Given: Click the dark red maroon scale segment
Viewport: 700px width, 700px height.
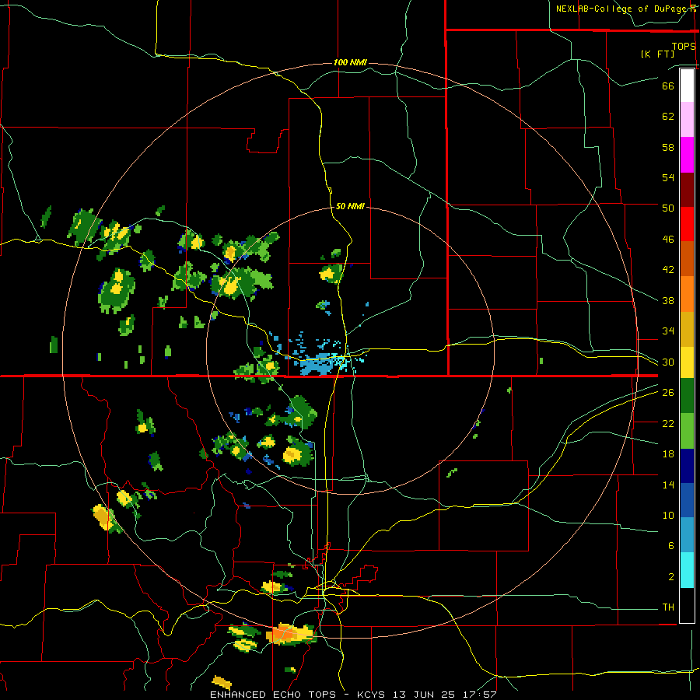Looking at the screenshot, I should point(687,190).
